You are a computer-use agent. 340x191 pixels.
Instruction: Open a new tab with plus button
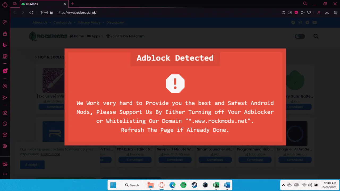(x=72, y=3)
